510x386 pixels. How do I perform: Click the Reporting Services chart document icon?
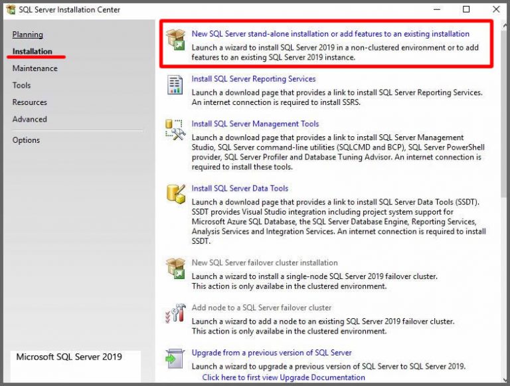click(175, 84)
